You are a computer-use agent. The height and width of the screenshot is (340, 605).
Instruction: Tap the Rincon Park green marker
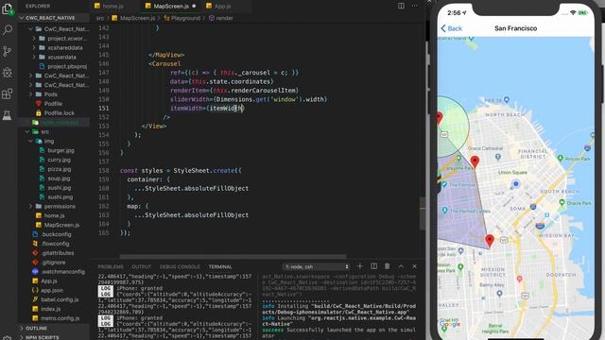tap(560, 158)
